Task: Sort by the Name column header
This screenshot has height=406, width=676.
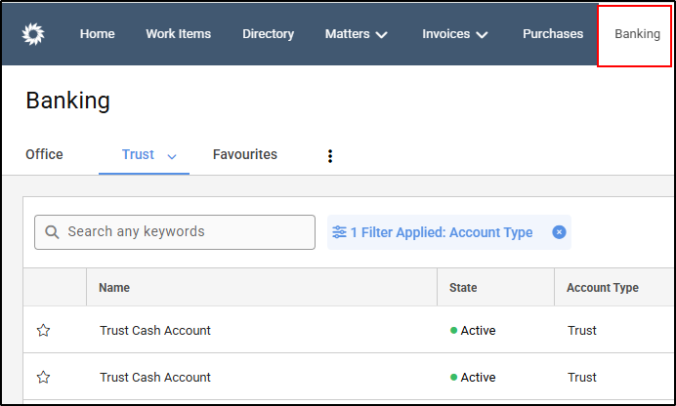Action: [x=114, y=288]
